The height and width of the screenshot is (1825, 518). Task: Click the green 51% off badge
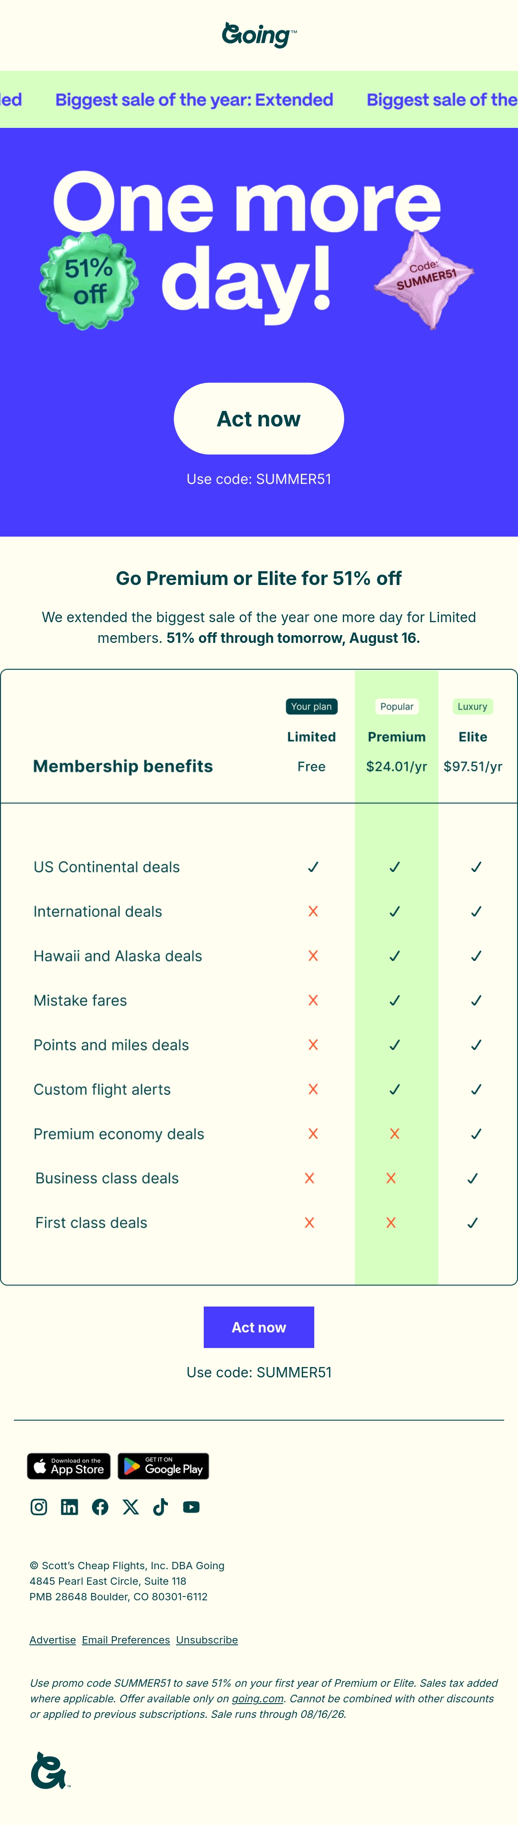click(x=88, y=281)
